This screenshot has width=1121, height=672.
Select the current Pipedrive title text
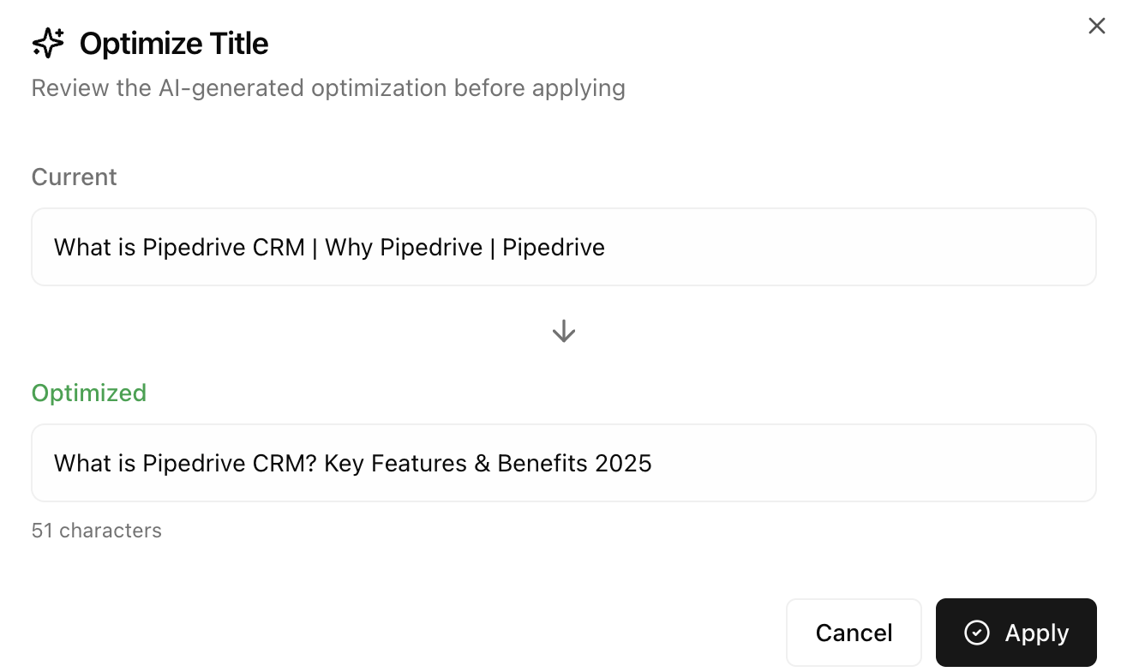click(x=329, y=247)
